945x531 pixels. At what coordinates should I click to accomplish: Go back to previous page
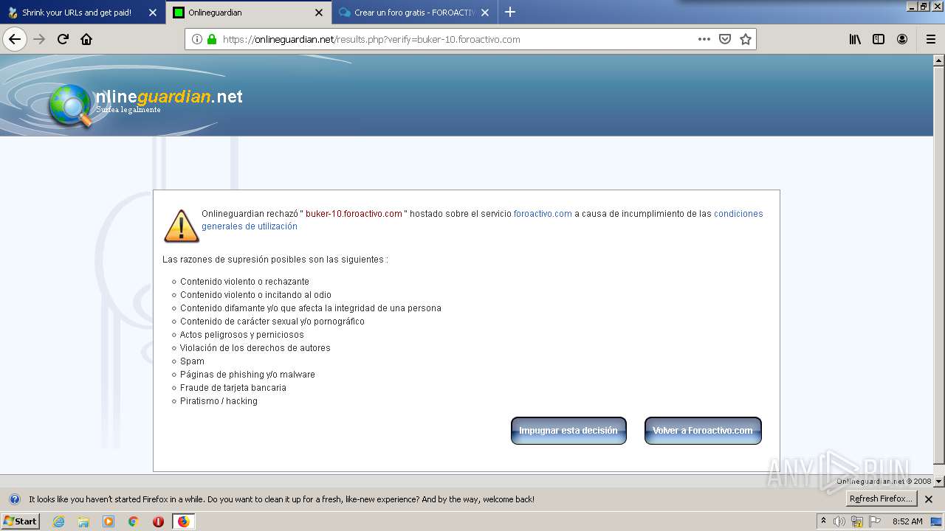[x=15, y=39]
